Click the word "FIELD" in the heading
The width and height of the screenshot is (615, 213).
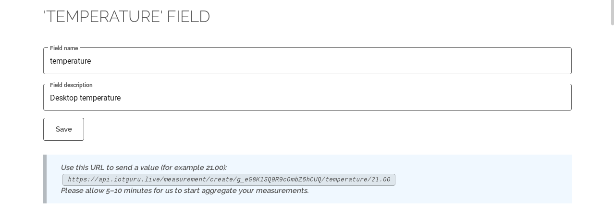[x=188, y=17]
